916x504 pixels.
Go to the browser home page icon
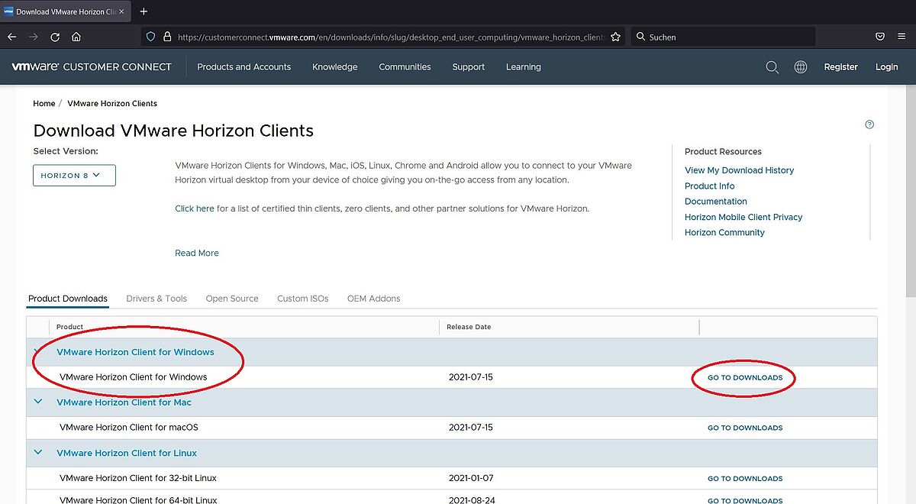(76, 37)
